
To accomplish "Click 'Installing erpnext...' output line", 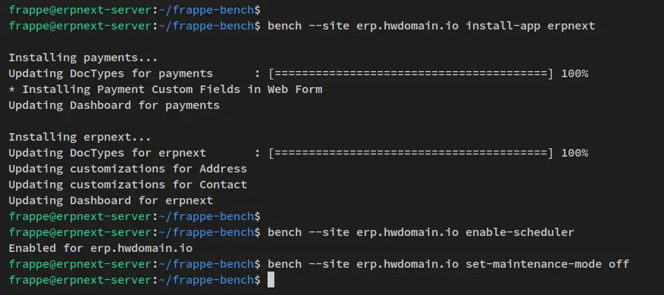I will pos(80,137).
